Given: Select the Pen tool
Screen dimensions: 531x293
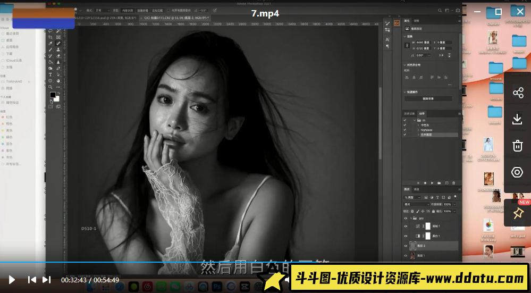Looking at the screenshot, I should click(58, 69).
